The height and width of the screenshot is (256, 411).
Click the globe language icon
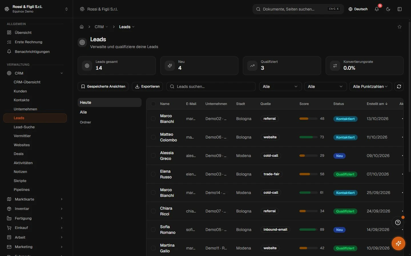(x=350, y=9)
